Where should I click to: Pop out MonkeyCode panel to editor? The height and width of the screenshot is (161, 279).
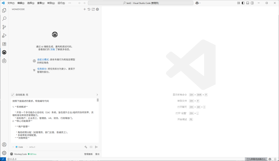pos(93,9)
